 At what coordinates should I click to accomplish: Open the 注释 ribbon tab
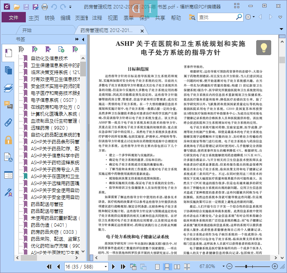(x=97, y=18)
